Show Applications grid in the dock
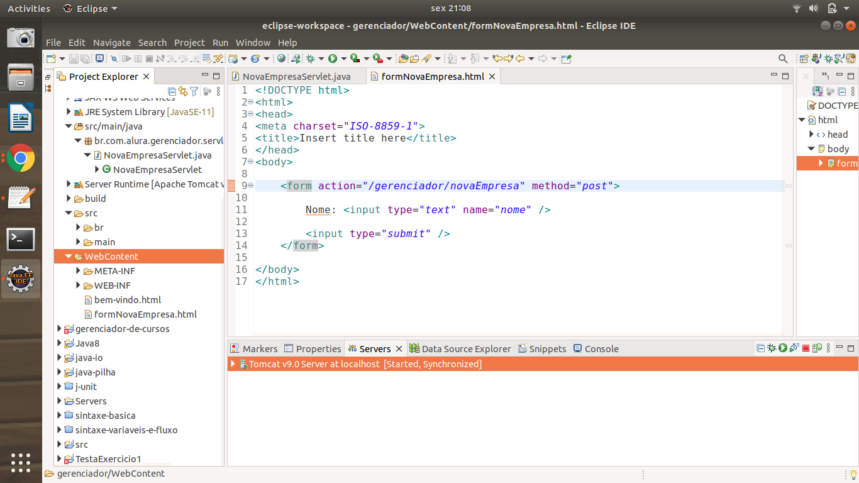Viewport: 859px width, 483px height. 21,462
